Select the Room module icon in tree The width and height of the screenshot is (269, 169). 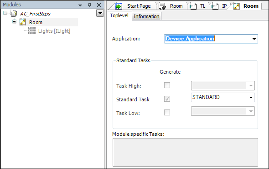[x=23, y=22]
